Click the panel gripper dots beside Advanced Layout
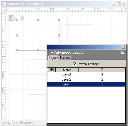The height and width of the screenshot is (126, 128). (x=49, y=52)
